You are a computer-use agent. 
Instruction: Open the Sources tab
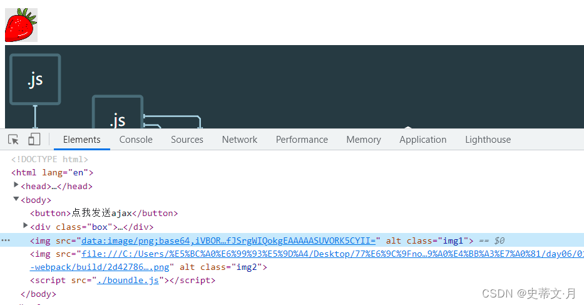click(x=187, y=140)
